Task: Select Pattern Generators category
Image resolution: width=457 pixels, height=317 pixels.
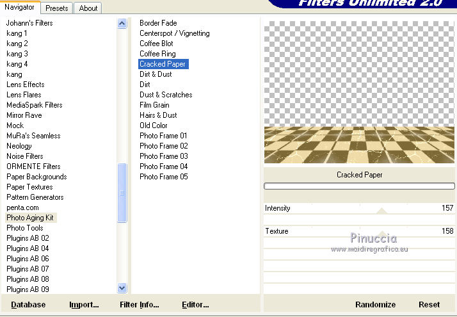Action: point(35,197)
